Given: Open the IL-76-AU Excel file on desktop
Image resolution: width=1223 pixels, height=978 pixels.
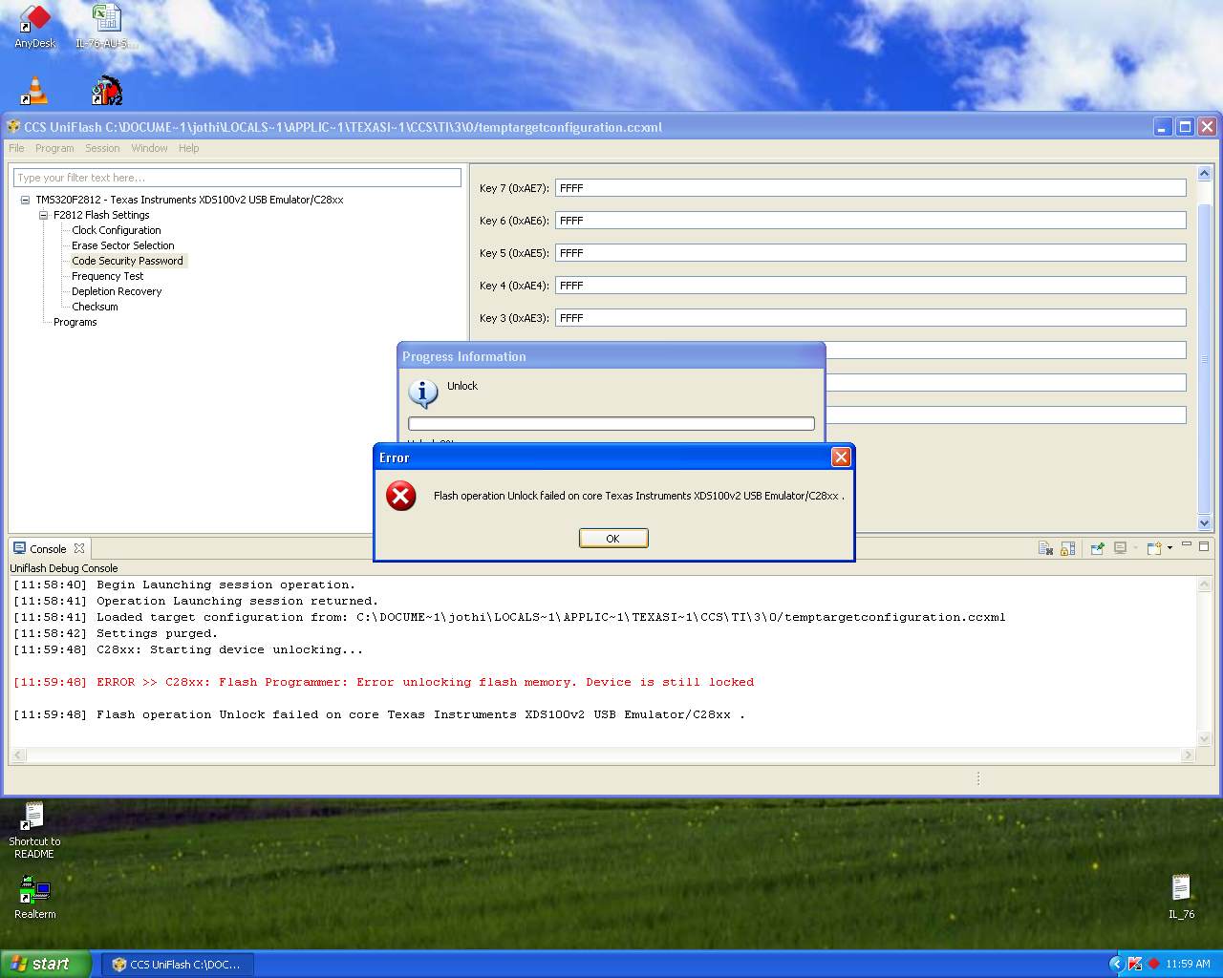Looking at the screenshot, I should pyautogui.click(x=107, y=27).
